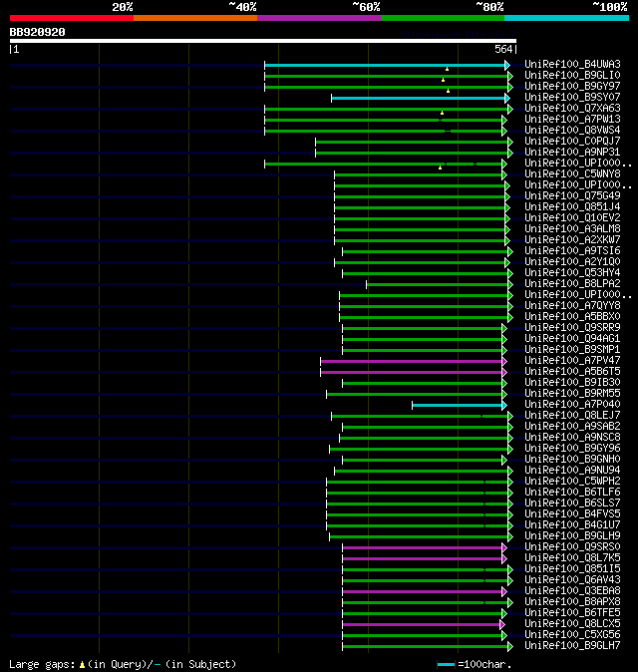The height and width of the screenshot is (672, 638).
Task: Select the UniRef100_B9IB30 label
Action: [x=572, y=382]
